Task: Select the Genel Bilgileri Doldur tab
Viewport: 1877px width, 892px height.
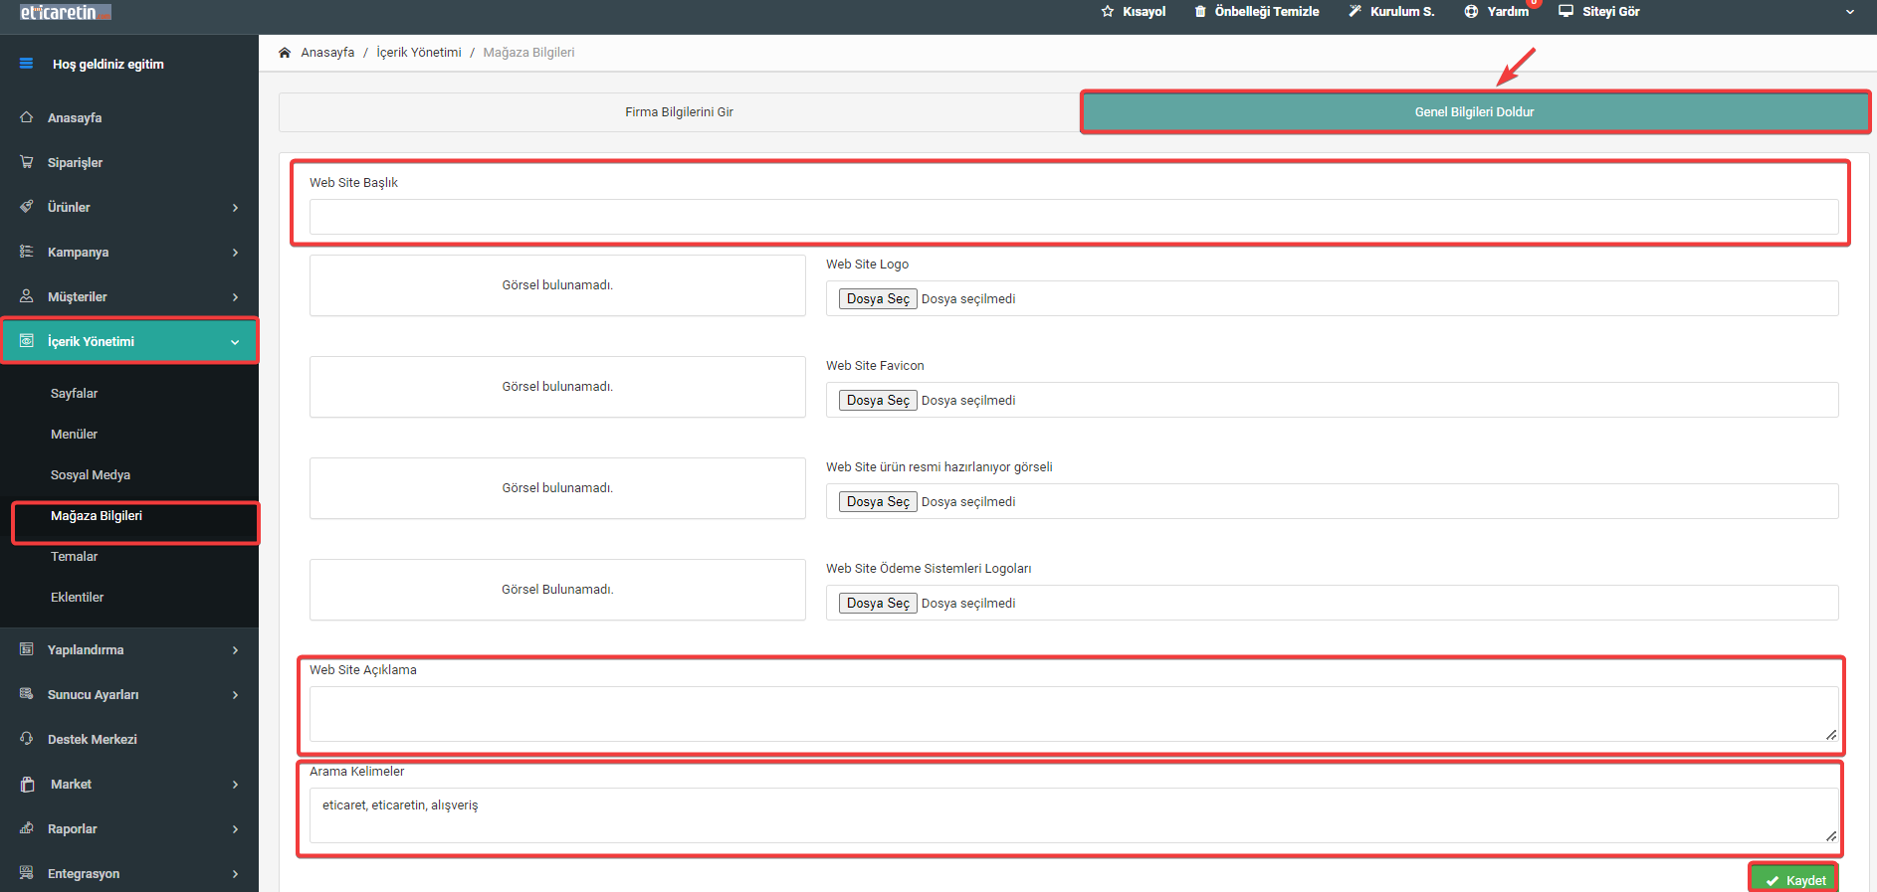Action: [x=1475, y=112]
